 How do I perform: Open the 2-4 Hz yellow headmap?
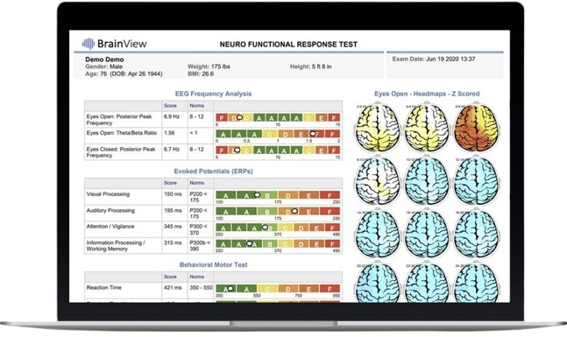(378, 128)
